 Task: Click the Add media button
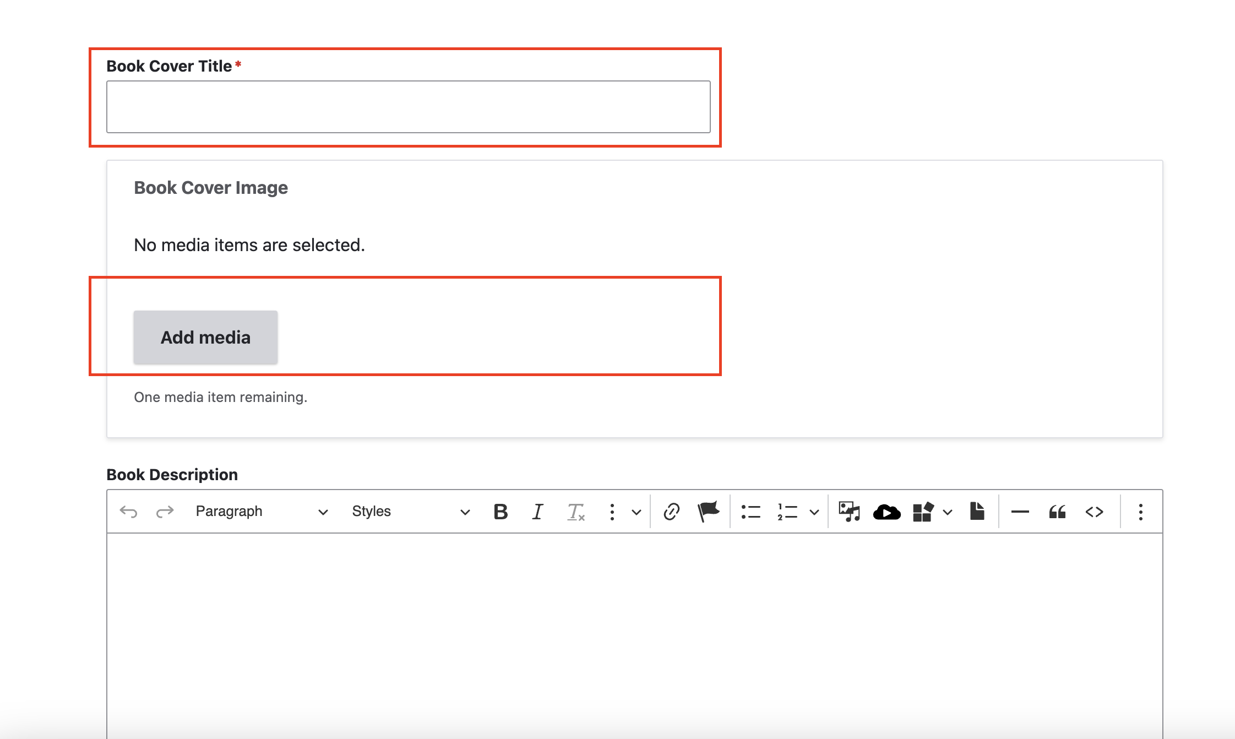[205, 337]
